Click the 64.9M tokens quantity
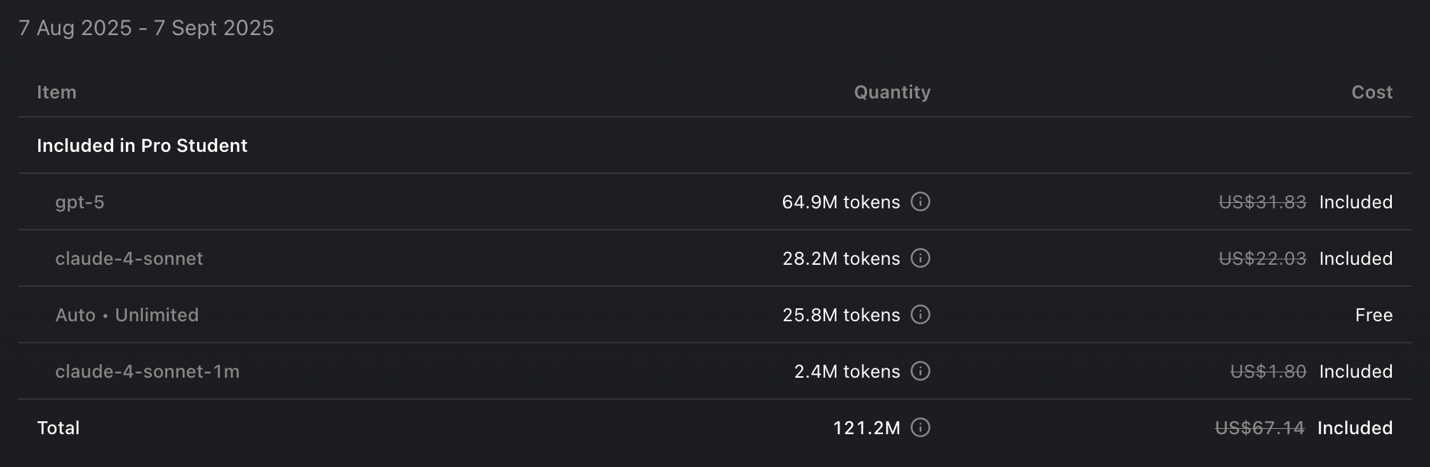The image size is (1430, 467). [x=840, y=202]
